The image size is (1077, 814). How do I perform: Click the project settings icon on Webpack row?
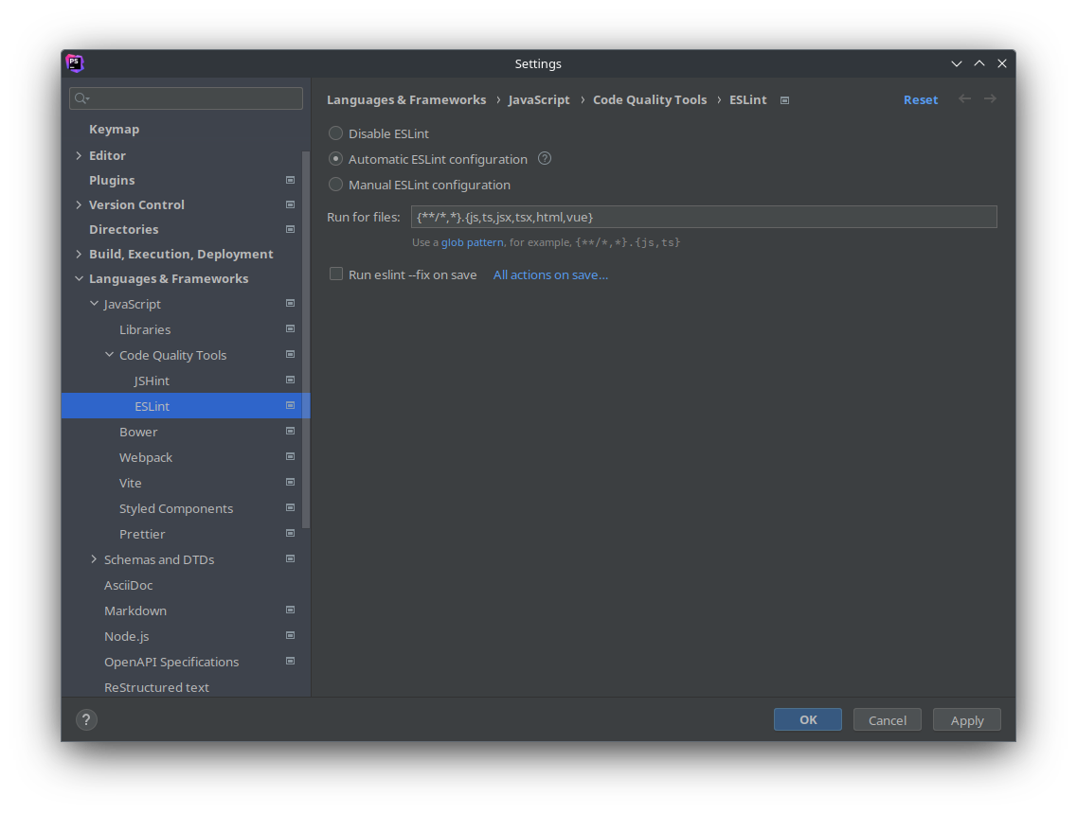click(x=290, y=456)
